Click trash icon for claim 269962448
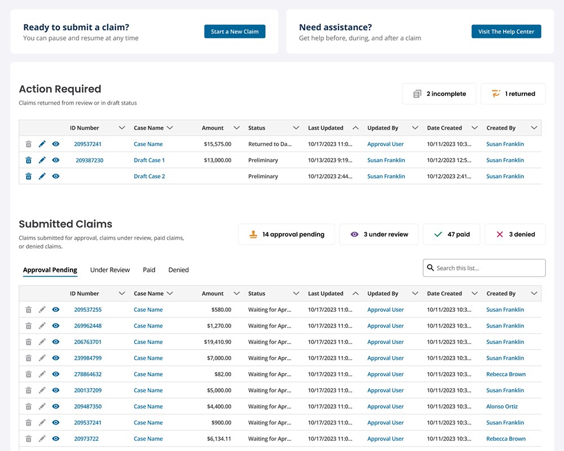This screenshot has width=564, height=451. (x=28, y=326)
